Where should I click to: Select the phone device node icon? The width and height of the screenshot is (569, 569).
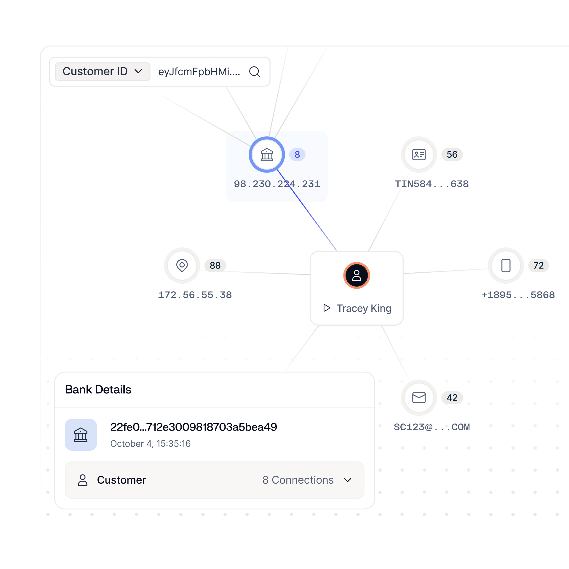[x=506, y=266]
